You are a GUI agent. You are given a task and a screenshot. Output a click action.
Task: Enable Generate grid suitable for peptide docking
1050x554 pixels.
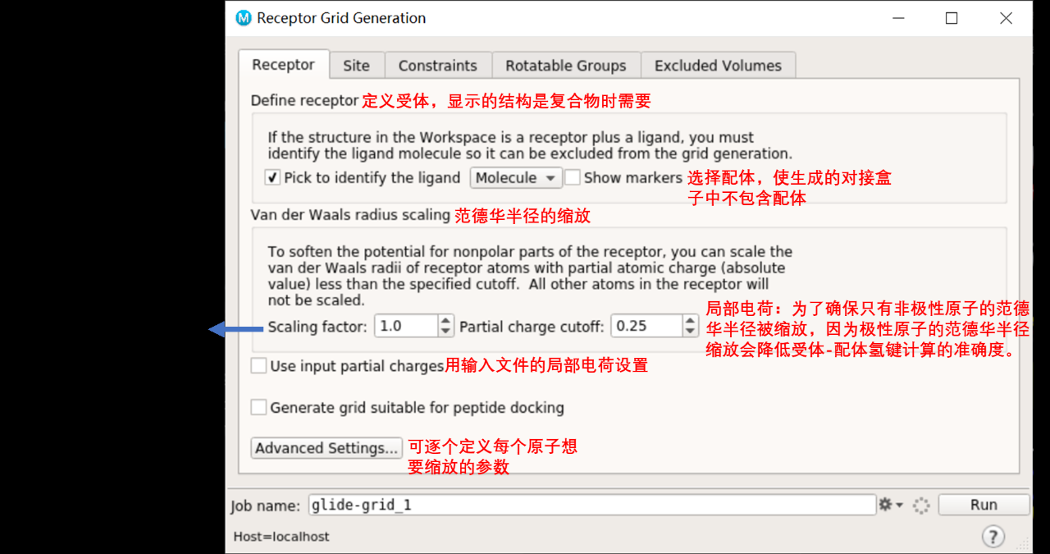coord(258,407)
